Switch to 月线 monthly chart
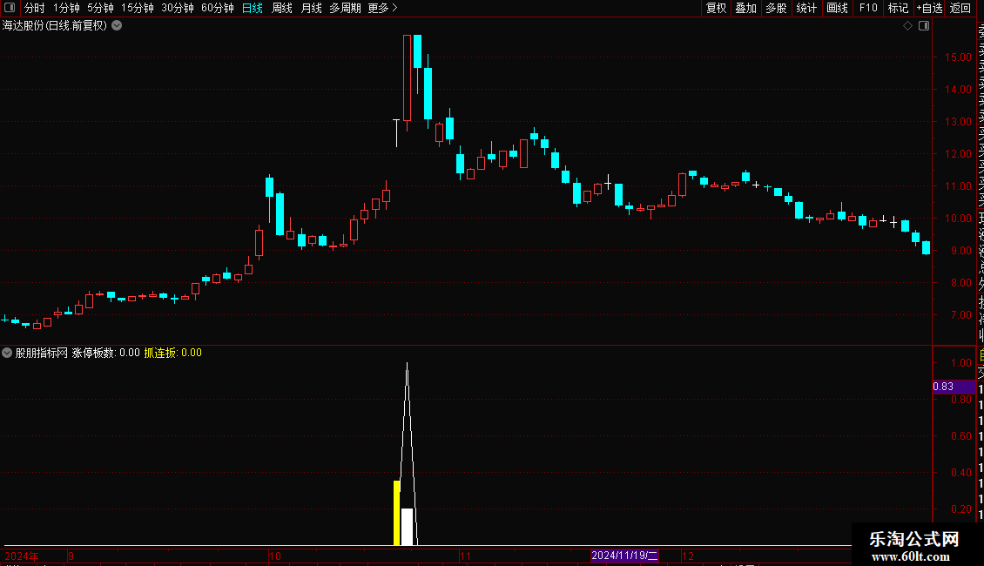Image resolution: width=984 pixels, height=566 pixels. click(311, 8)
